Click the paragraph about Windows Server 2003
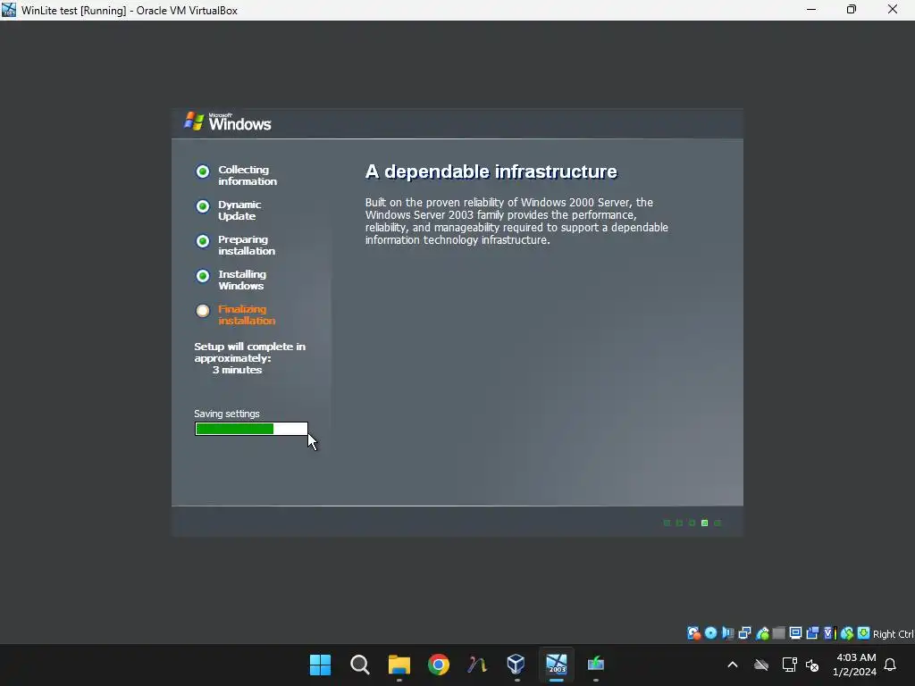Image resolution: width=915 pixels, height=686 pixels. 516,222
